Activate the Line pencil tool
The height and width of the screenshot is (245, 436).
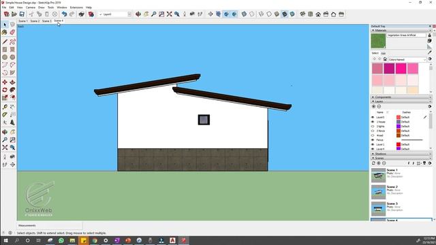[x=5, y=42]
